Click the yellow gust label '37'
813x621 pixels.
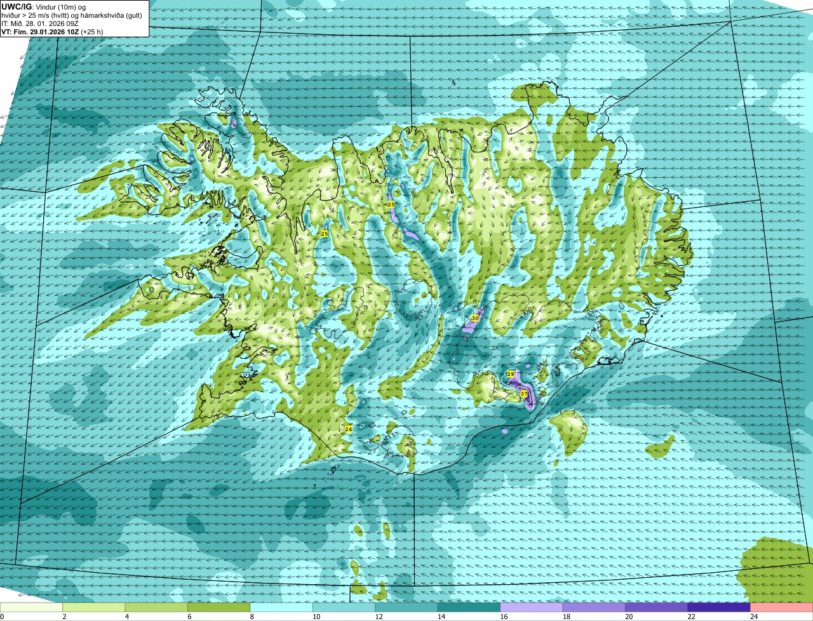tap(524, 394)
